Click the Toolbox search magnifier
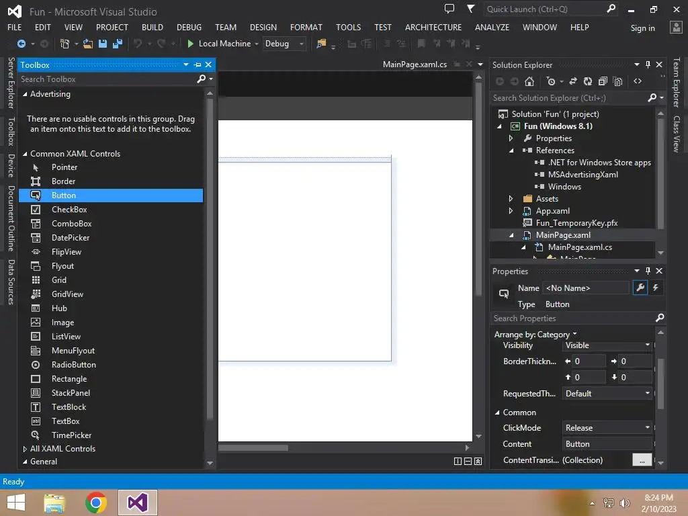The image size is (688, 516). click(x=202, y=79)
